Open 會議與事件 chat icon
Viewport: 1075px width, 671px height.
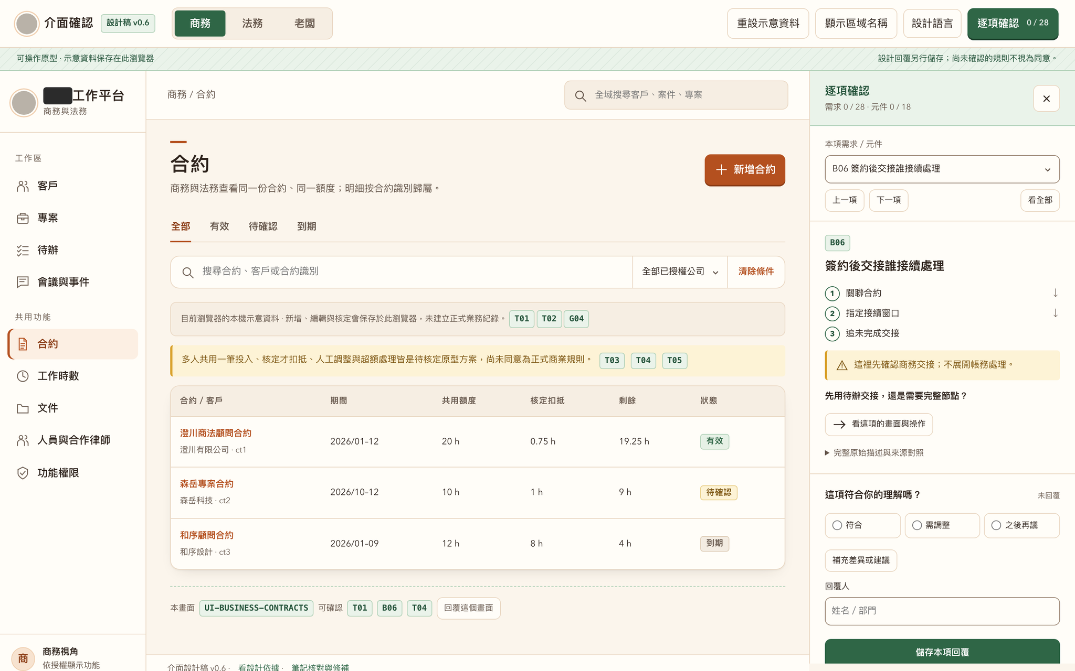point(23,282)
